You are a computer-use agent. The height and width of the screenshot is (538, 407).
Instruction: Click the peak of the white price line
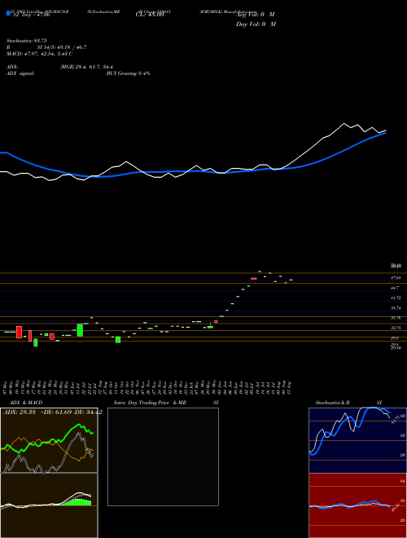[344, 124]
